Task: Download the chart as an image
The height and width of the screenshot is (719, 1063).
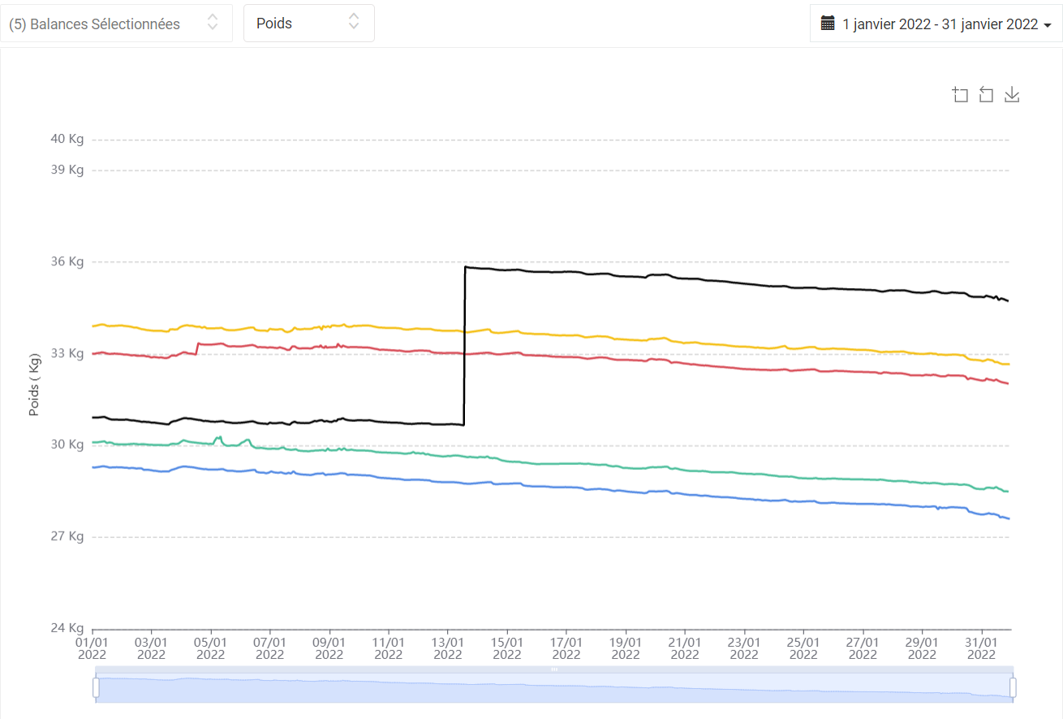Action: (1012, 95)
